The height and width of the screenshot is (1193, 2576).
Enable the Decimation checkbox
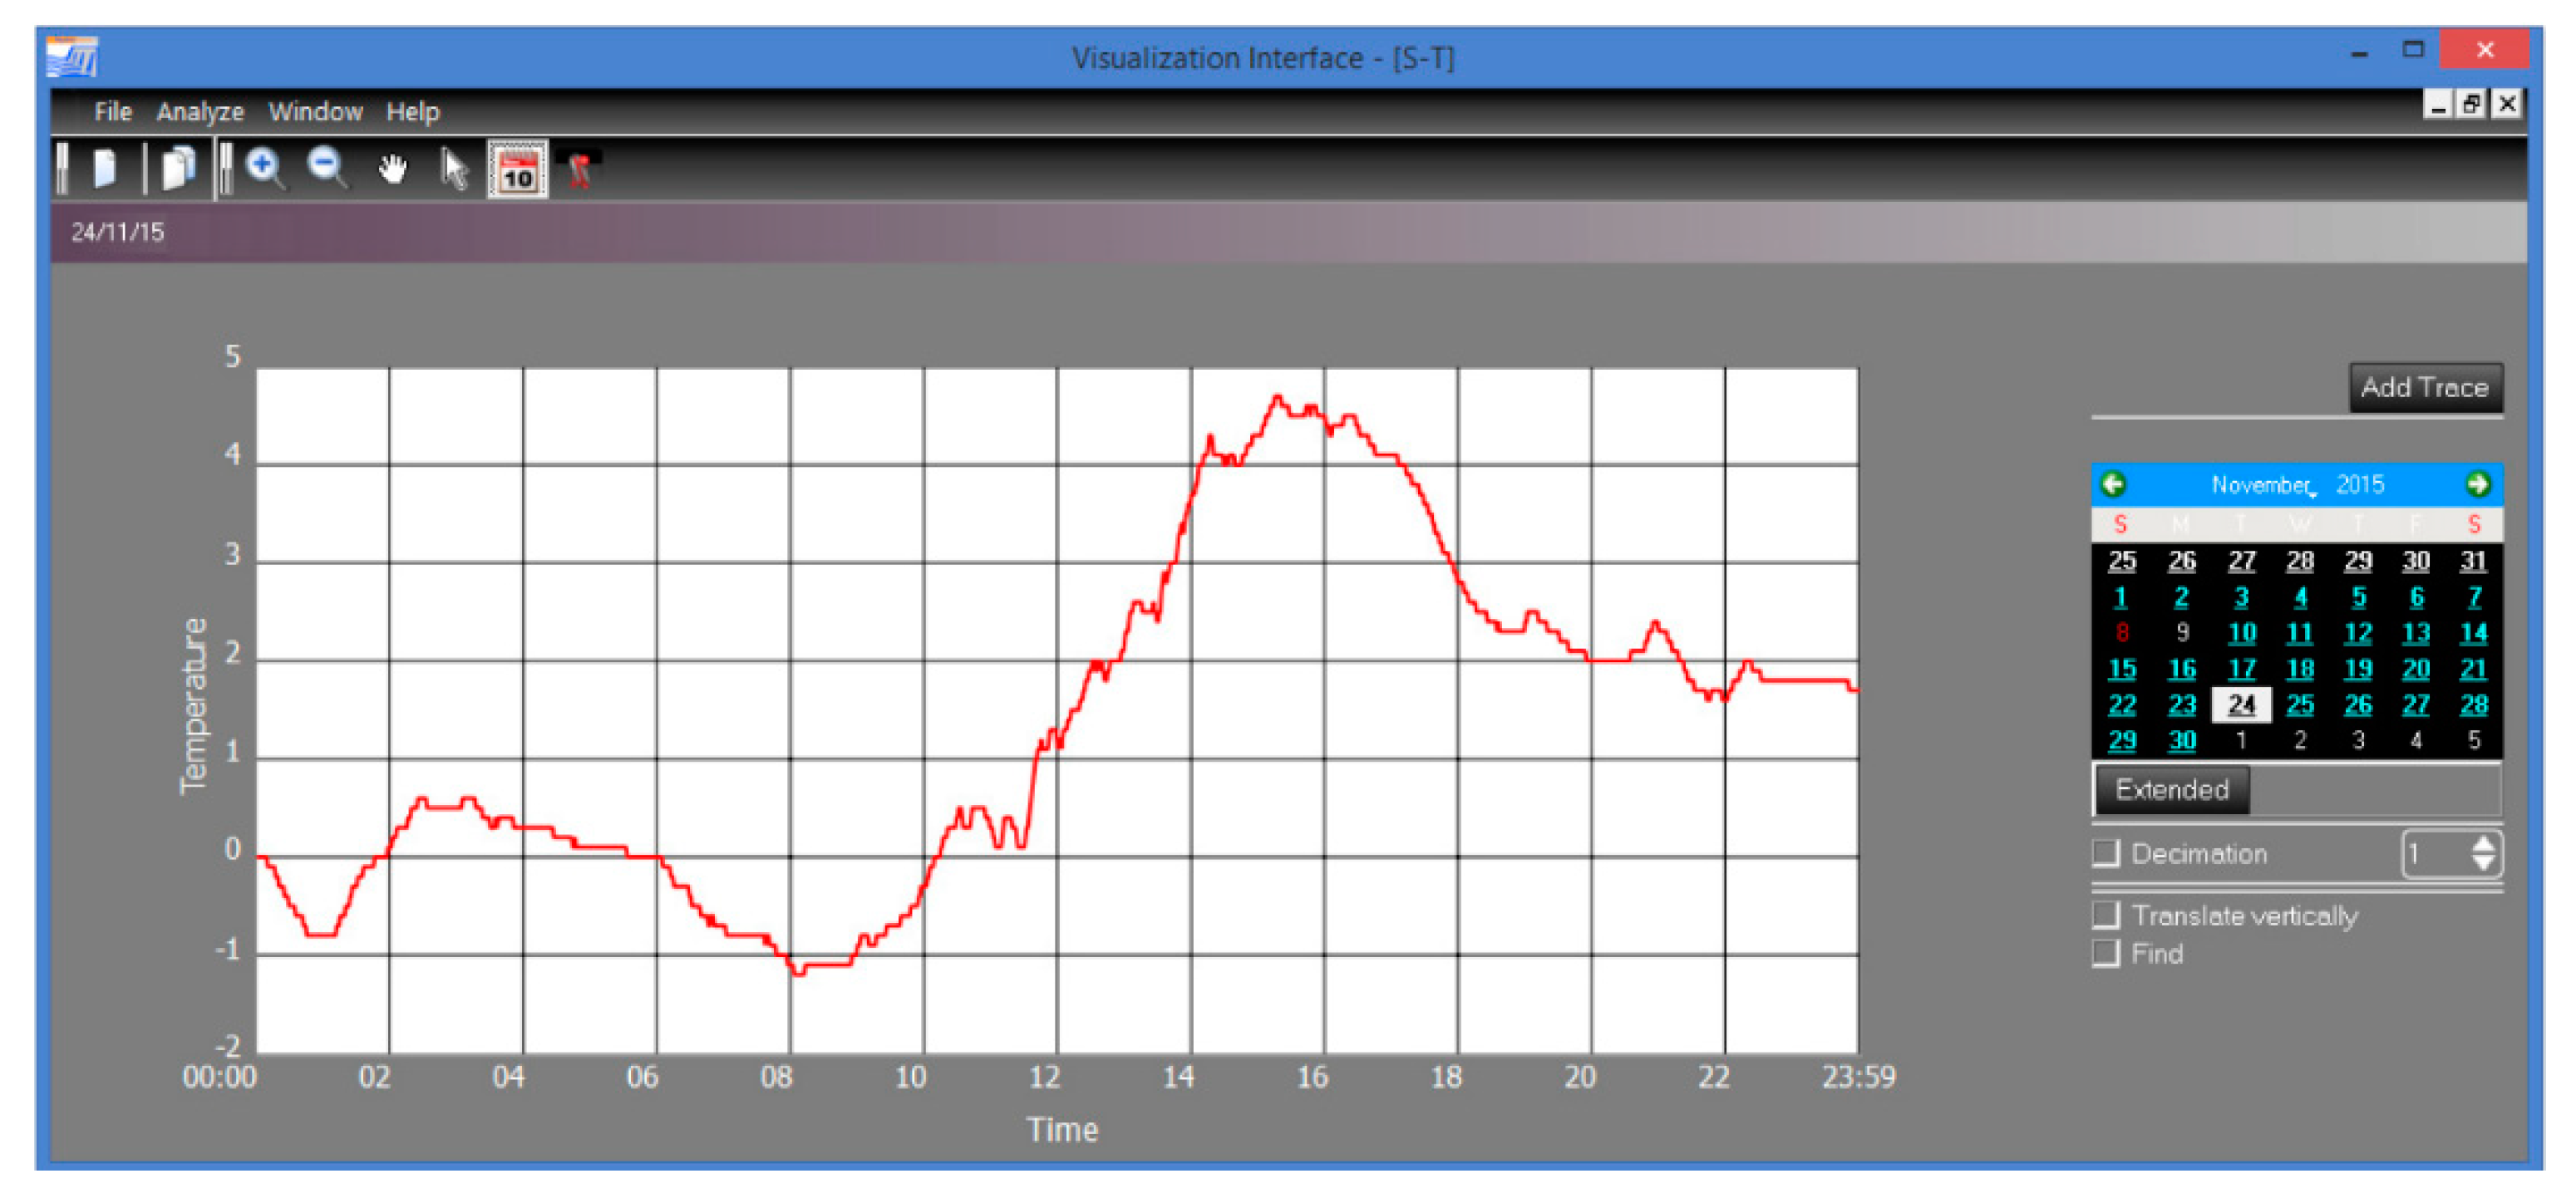(2106, 853)
